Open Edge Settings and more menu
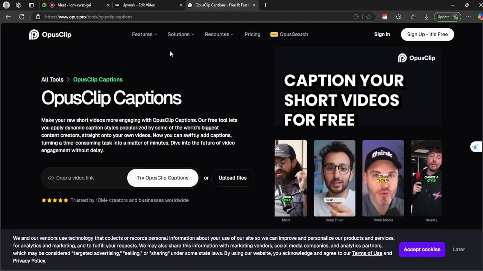This screenshot has height=271, width=483. pyautogui.click(x=468, y=17)
